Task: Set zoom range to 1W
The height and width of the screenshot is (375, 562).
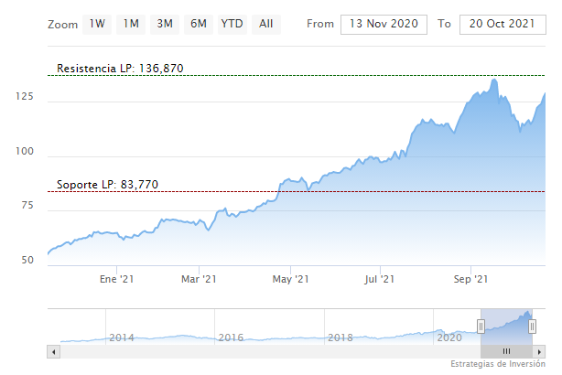Action: [x=97, y=24]
